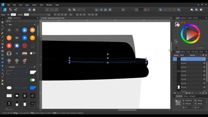The height and width of the screenshot is (117, 208).
Task: Switch to the Pixel persona
Action: coord(10,10)
